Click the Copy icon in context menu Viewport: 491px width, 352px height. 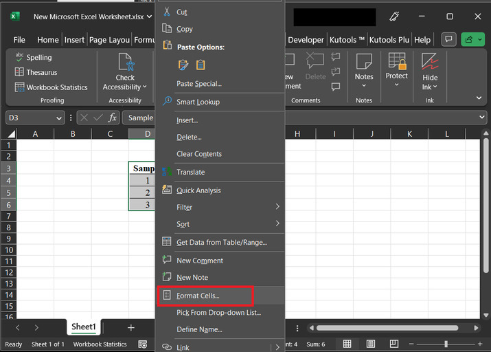point(167,28)
